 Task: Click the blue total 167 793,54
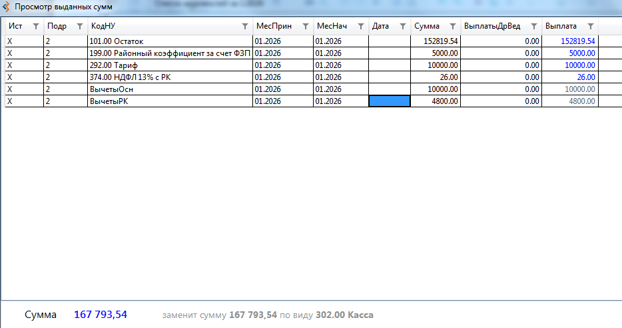(101, 315)
